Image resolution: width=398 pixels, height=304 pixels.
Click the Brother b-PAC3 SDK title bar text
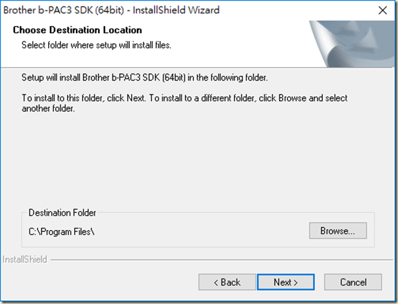tap(111, 10)
